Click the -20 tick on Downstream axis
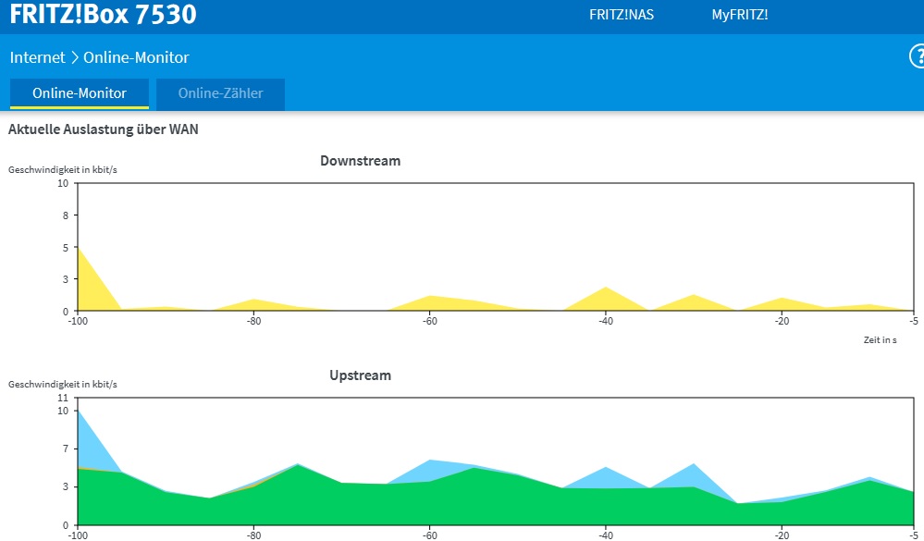 [782, 321]
